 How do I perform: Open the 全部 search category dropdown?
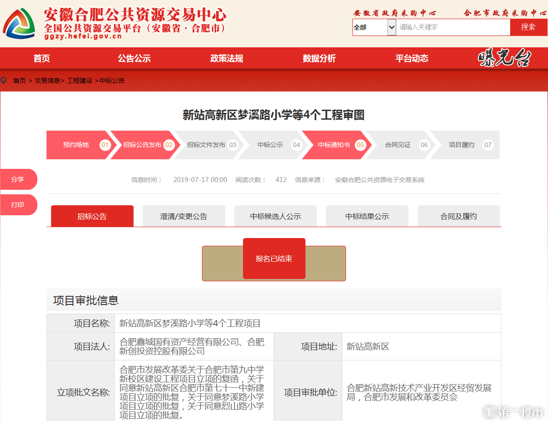[374, 27]
